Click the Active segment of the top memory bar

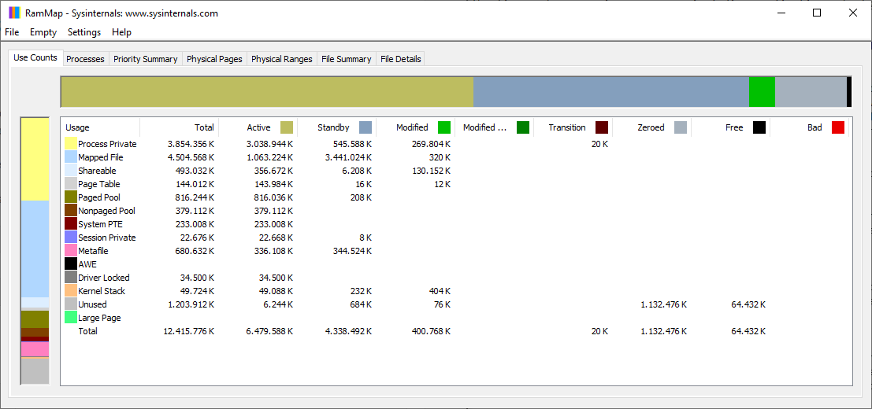pyautogui.click(x=267, y=92)
